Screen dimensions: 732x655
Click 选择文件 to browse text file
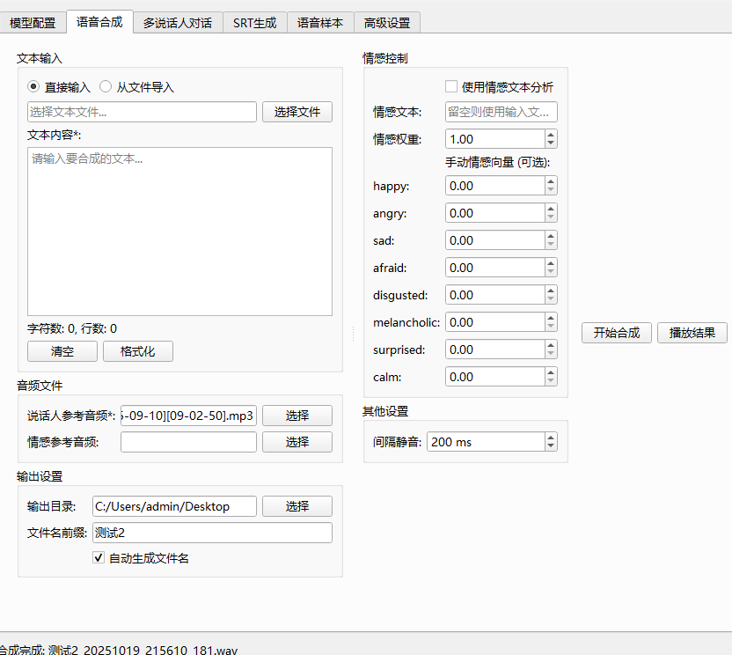[296, 112]
